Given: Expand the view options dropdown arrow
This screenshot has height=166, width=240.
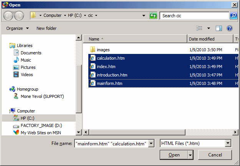Looking at the screenshot, I should pyautogui.click(x=209, y=28).
